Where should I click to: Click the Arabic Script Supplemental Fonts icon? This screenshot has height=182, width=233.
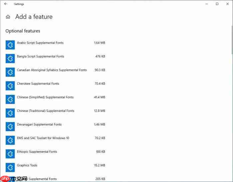coord(10,45)
